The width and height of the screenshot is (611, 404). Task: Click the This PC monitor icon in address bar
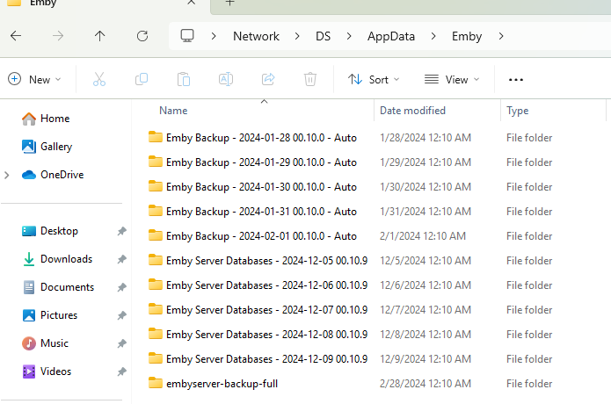pos(187,36)
